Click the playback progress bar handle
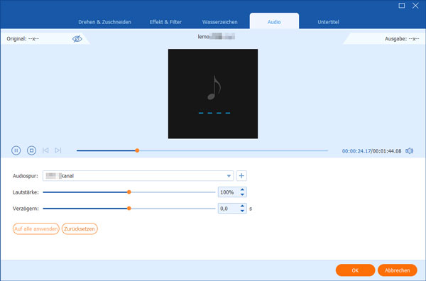Screen dimensions: 426x281 [137, 150]
